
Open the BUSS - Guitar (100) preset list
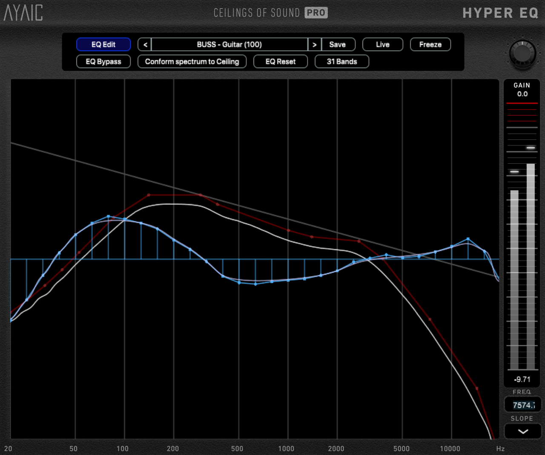229,44
